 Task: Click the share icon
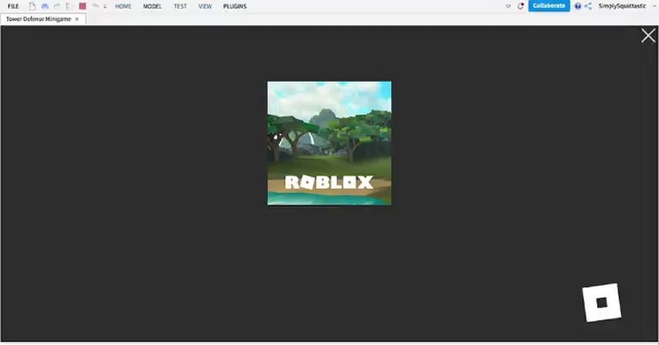588,6
